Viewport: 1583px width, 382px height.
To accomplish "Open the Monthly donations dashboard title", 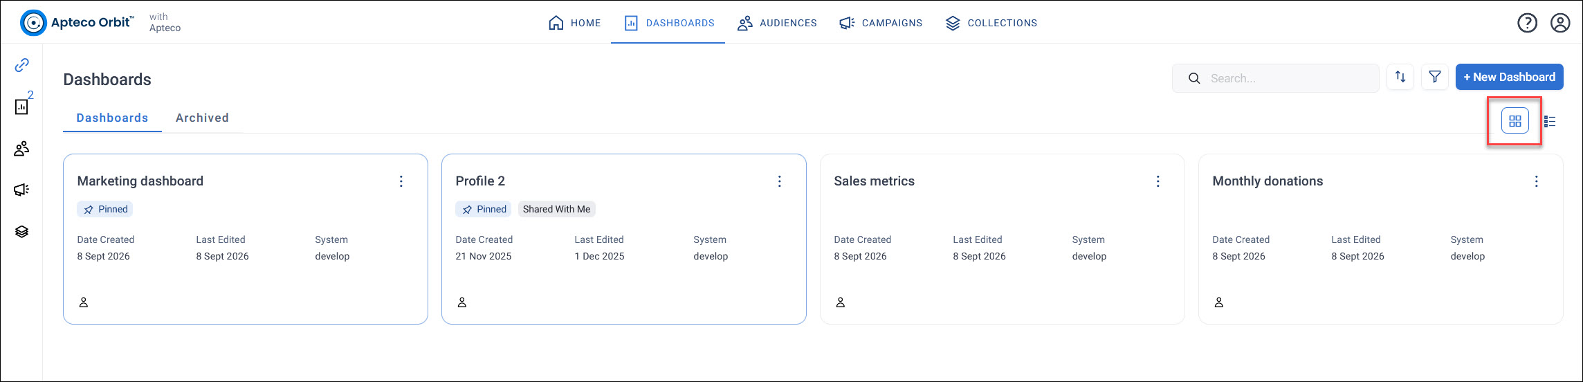I will click(1268, 181).
